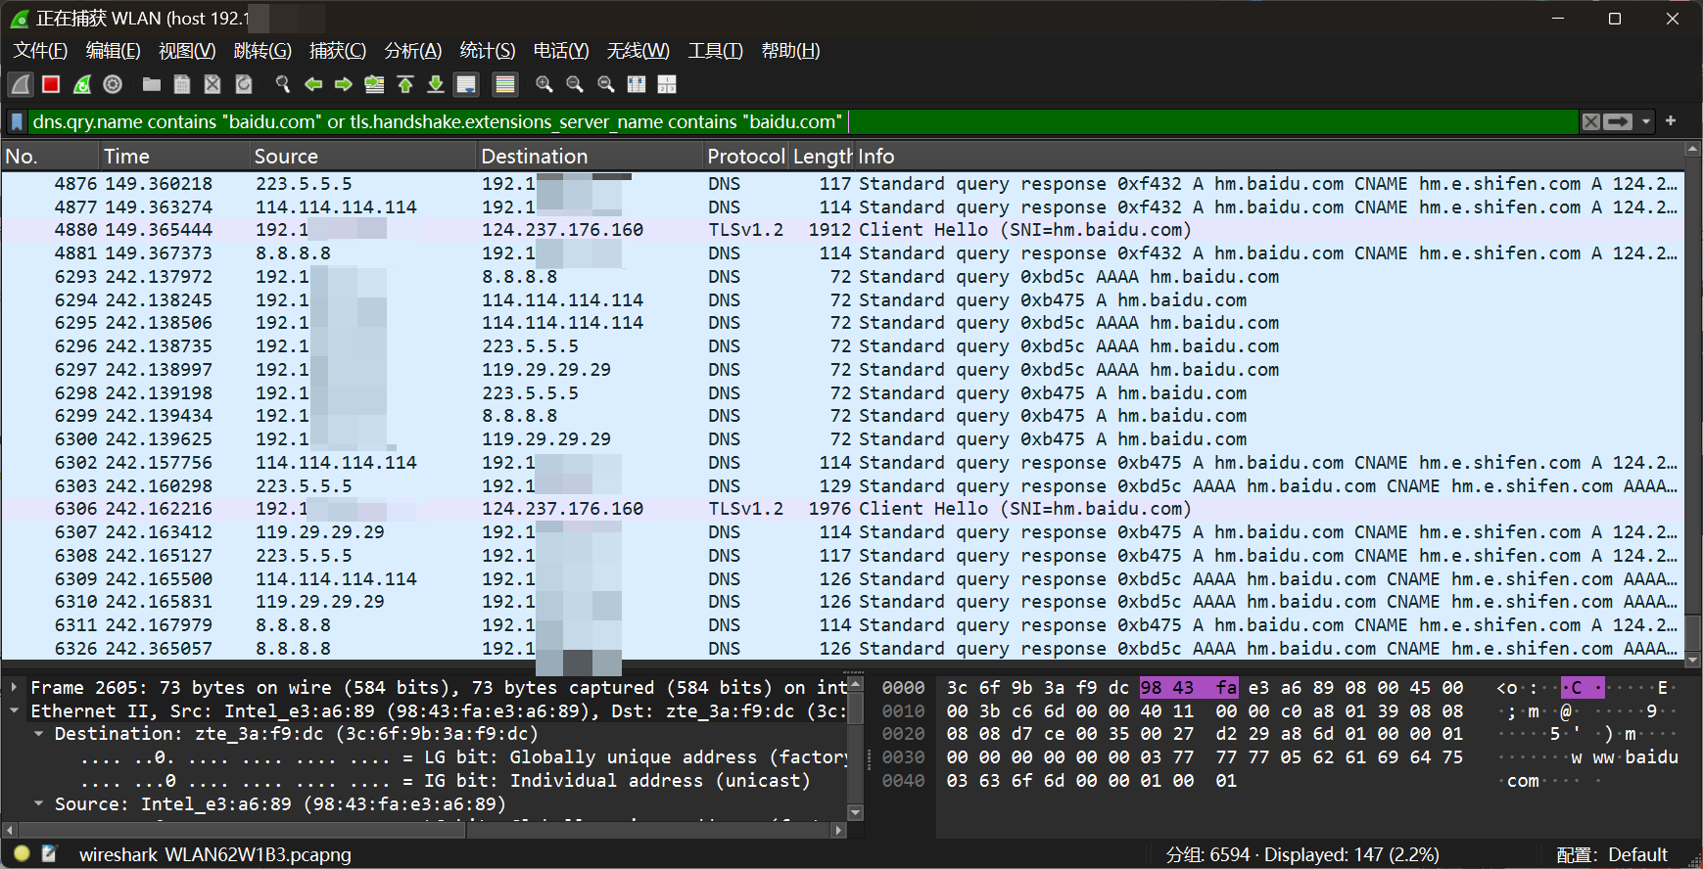This screenshot has width=1703, height=869.
Task: Collapse the Source Intel_e3:a6:89 node
Action: 38,804
